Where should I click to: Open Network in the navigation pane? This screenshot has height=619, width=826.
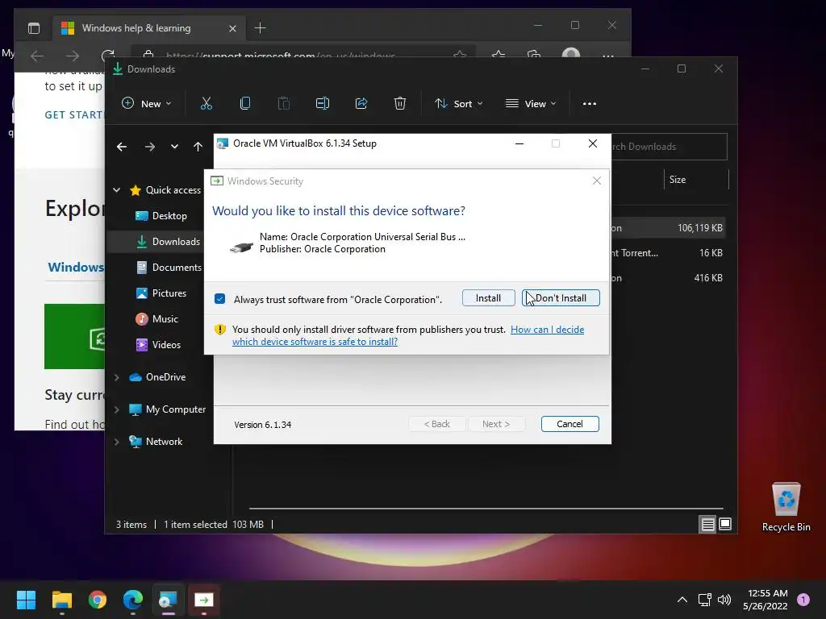click(156, 442)
